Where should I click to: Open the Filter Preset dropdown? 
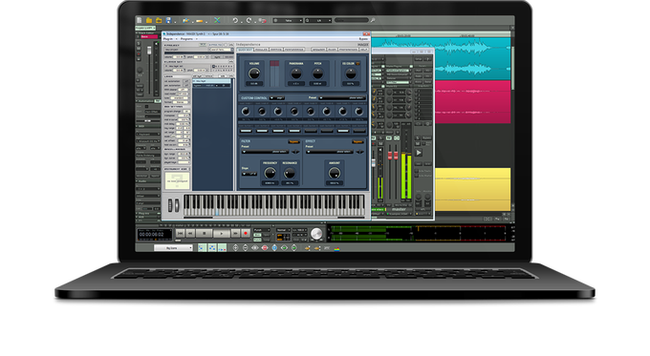(x=266, y=152)
